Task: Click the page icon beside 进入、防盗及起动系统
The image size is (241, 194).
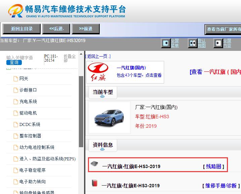Action: [x=16, y=159]
